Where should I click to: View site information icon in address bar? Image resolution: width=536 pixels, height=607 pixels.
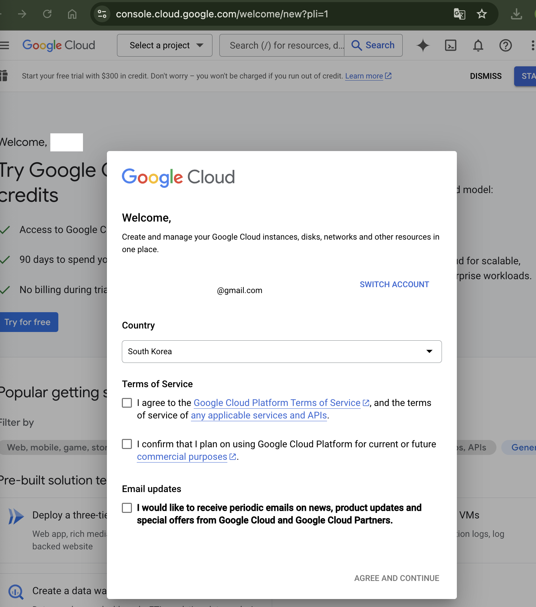(102, 14)
